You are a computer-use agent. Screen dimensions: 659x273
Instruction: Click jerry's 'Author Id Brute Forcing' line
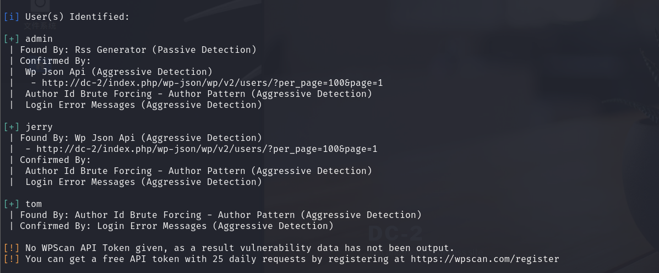(x=199, y=171)
